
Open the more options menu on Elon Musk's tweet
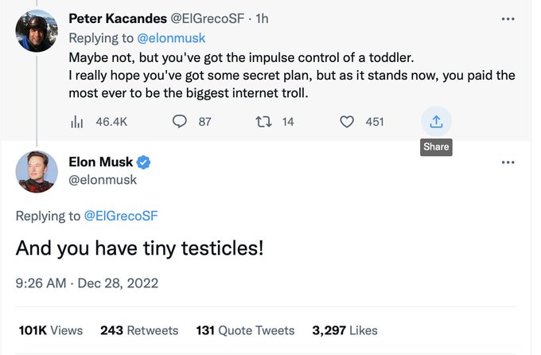click(x=508, y=162)
